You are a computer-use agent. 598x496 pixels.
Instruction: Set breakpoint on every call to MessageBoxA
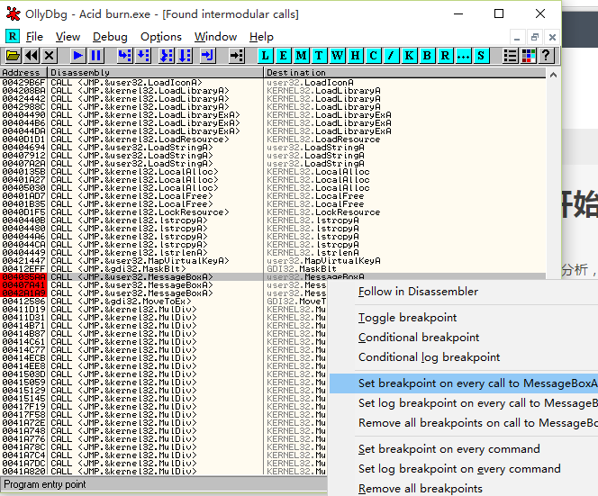pyautogui.click(x=464, y=383)
